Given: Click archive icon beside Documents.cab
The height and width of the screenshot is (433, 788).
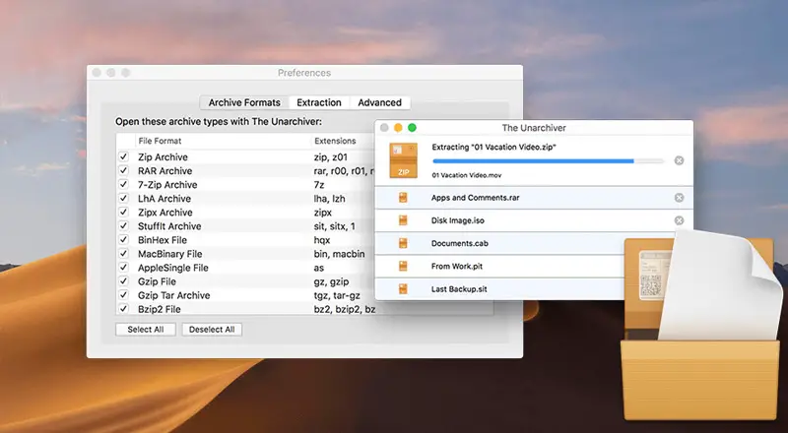Looking at the screenshot, I should click(403, 243).
